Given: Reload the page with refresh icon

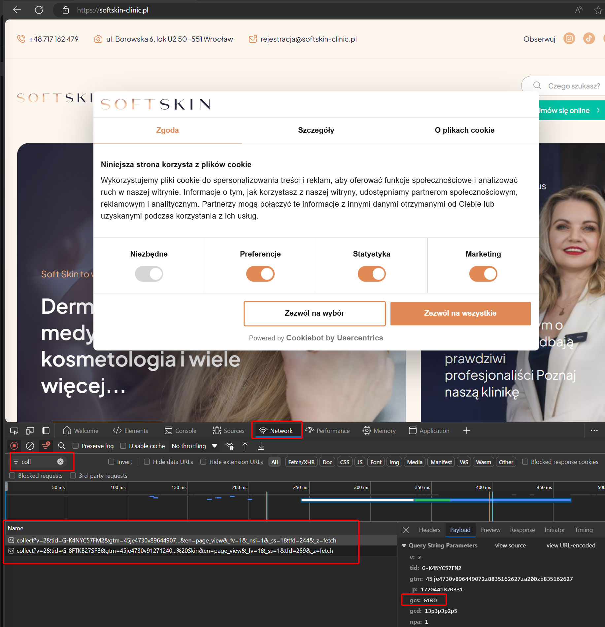Looking at the screenshot, I should point(39,10).
